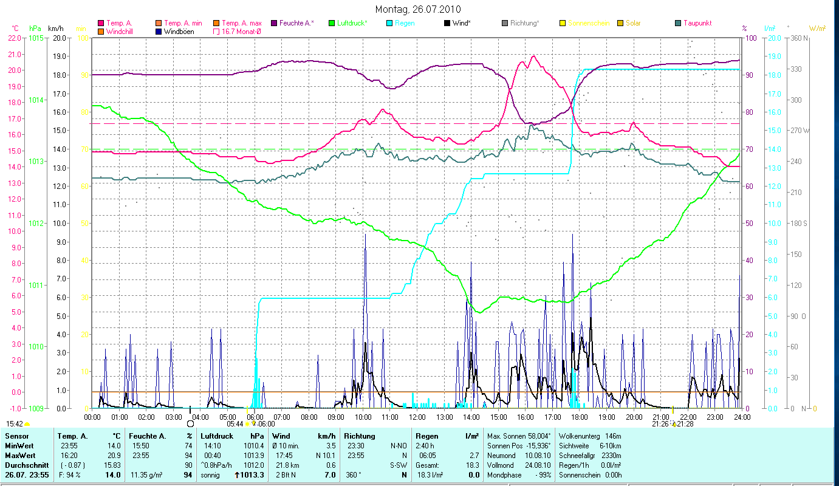Click the W/m² axis unit label
The height and width of the screenshot is (486, 839).
(x=818, y=29)
